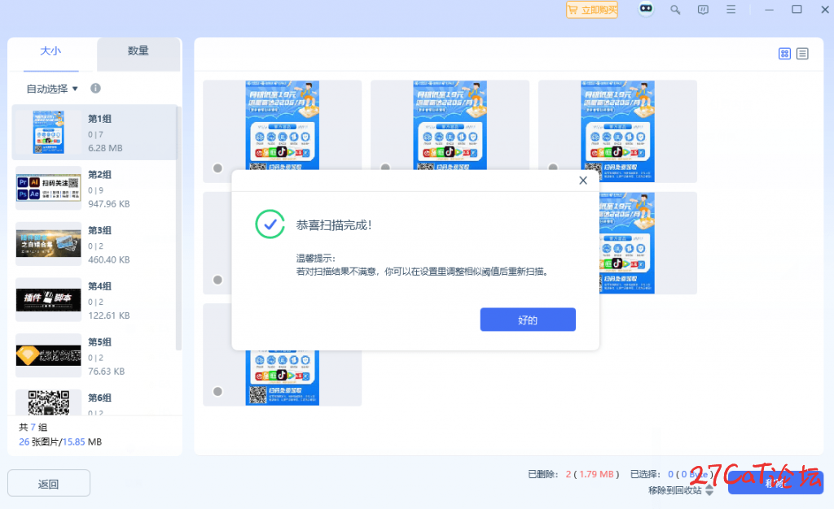Screen dimensions: 834x509
Task: Close the scan complete dialog with X
Action: point(583,181)
